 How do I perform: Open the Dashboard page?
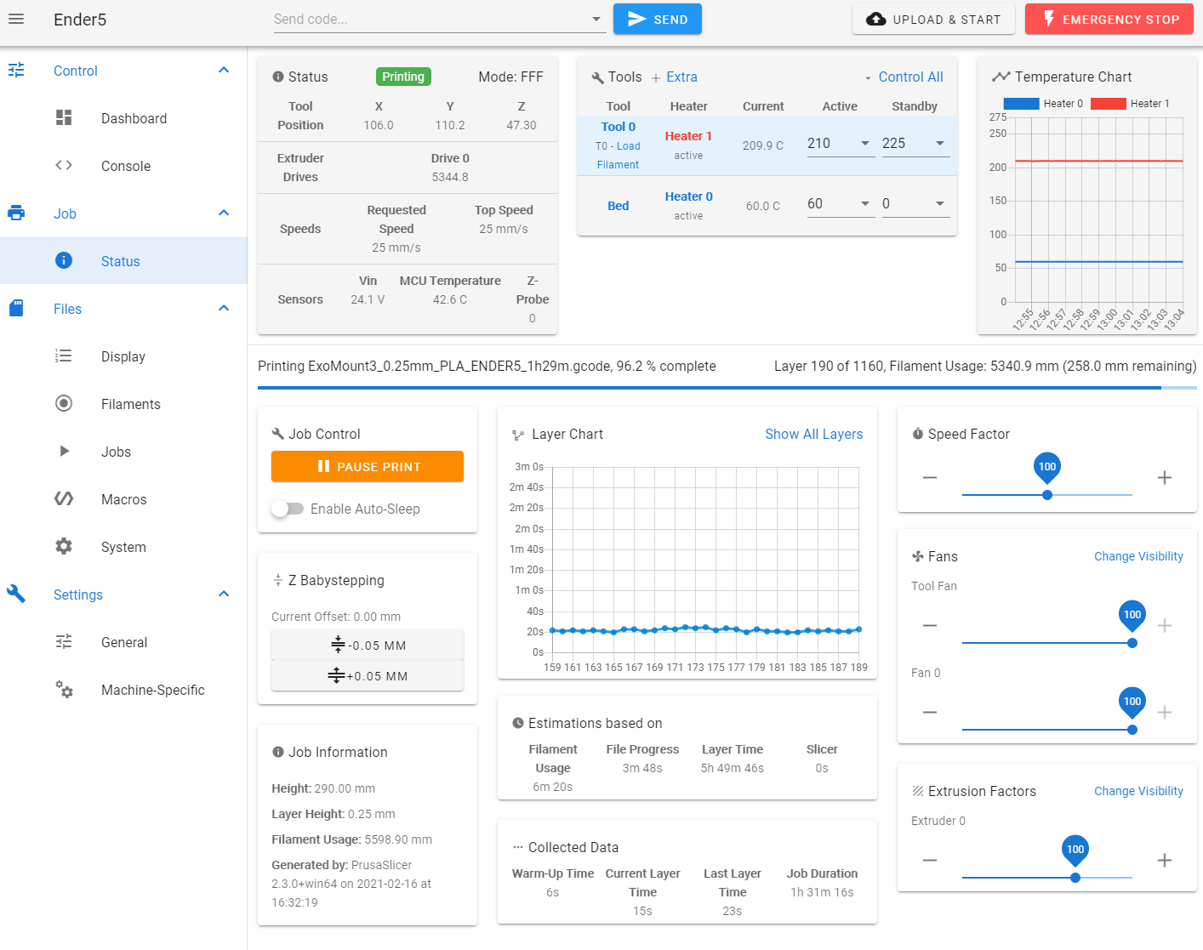coord(123,118)
